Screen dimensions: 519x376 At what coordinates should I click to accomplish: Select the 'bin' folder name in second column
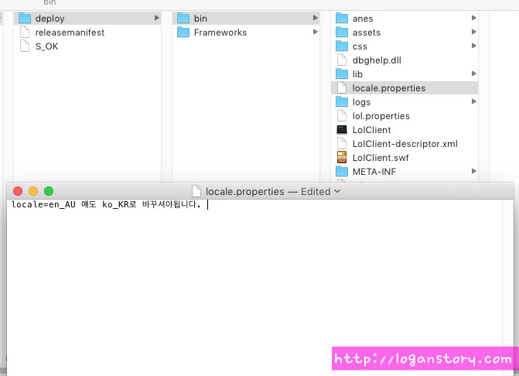[x=200, y=19]
